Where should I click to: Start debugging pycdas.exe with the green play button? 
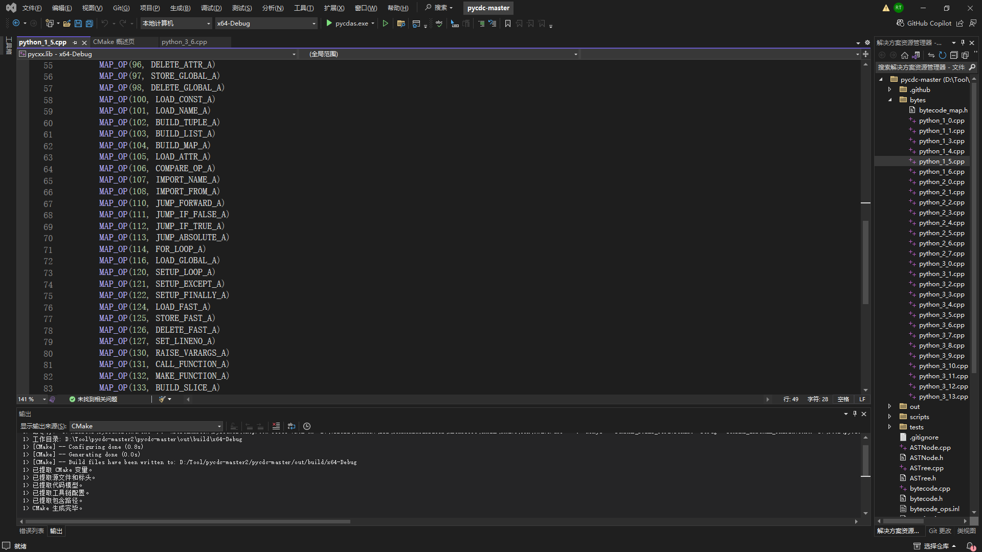pos(329,24)
